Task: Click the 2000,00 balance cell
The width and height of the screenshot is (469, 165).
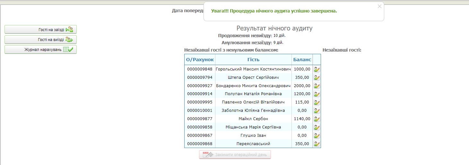Action: pos(302,86)
